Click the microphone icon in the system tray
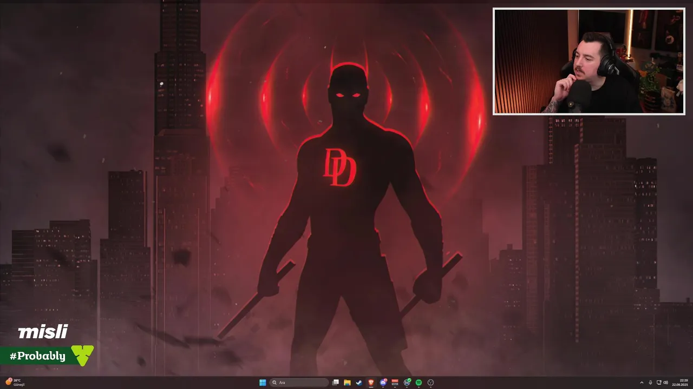 [650, 383]
